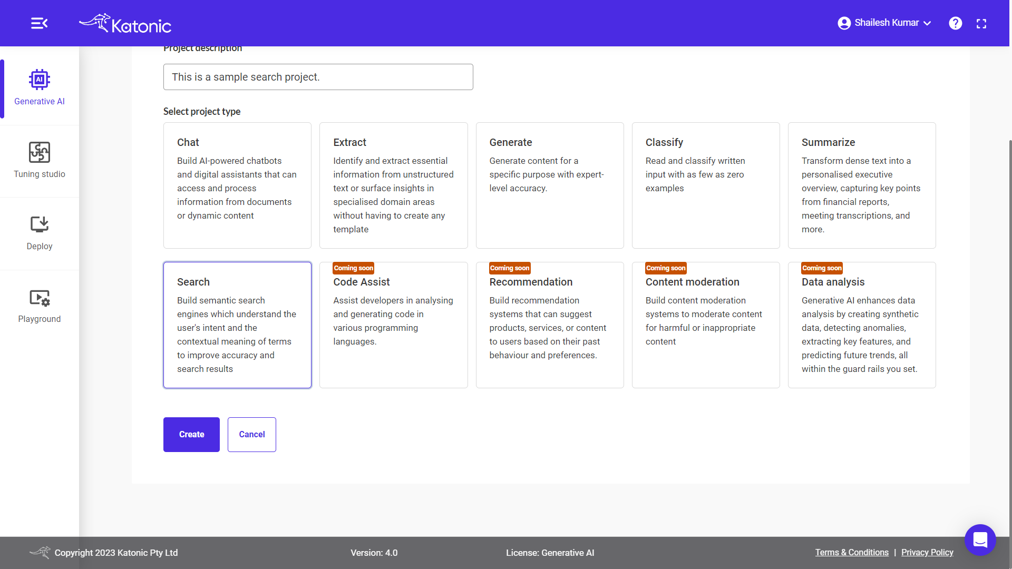Click the project description input field
The height and width of the screenshot is (569, 1012).
[x=318, y=76]
